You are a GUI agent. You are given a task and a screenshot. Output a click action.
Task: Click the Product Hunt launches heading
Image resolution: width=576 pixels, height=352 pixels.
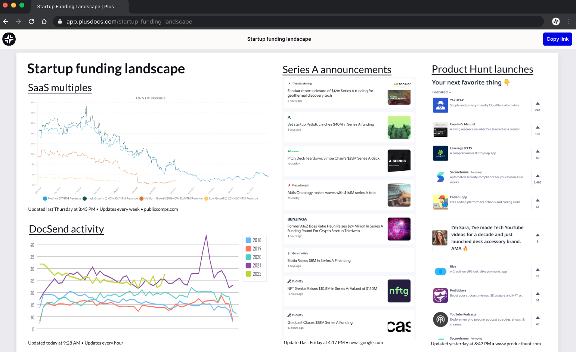coord(483,69)
